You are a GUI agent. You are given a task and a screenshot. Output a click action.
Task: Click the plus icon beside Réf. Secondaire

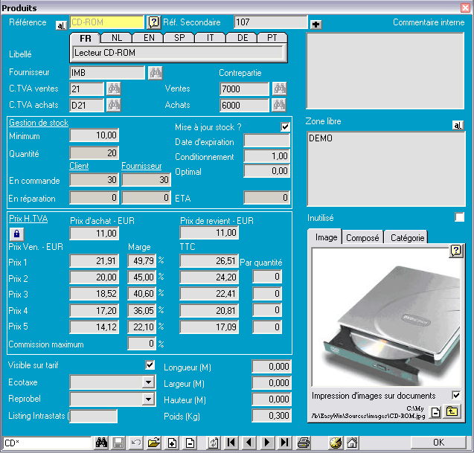point(316,25)
